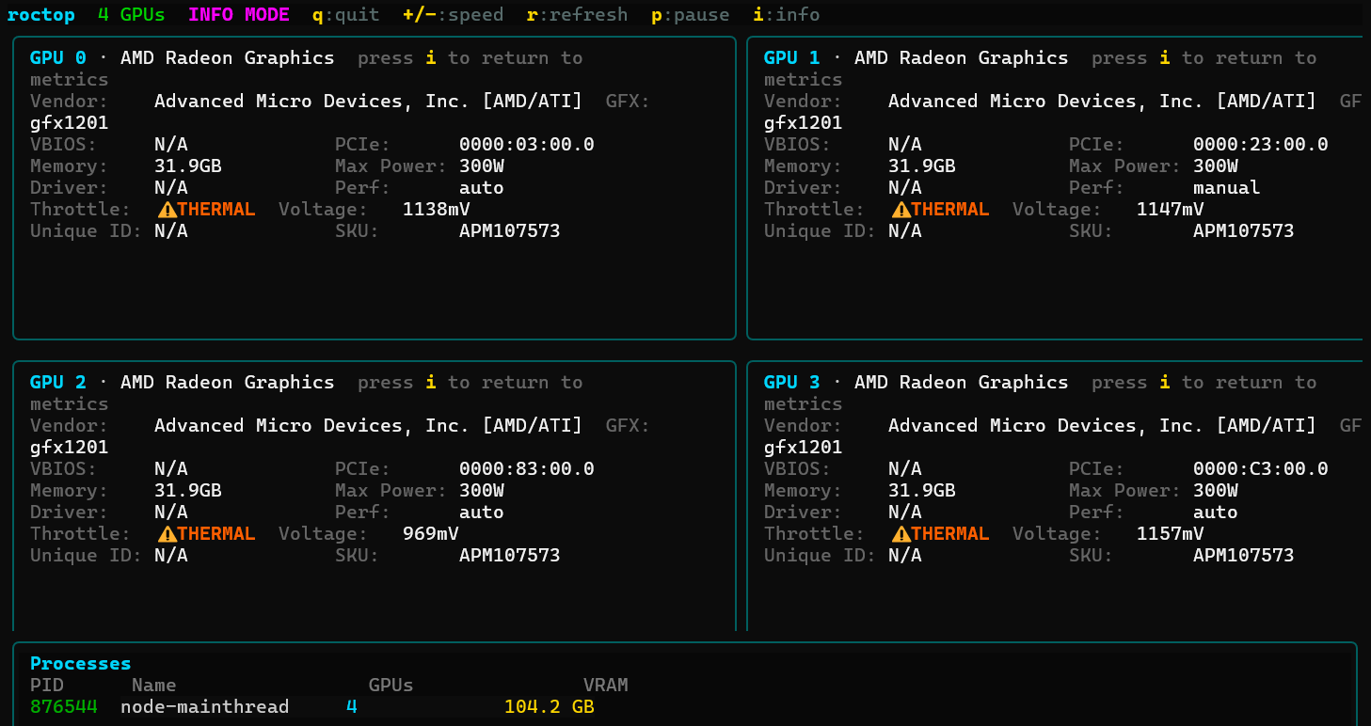Click GPU 2 gfx1201 architecture value
This screenshot has height=726, width=1371.
point(70,448)
